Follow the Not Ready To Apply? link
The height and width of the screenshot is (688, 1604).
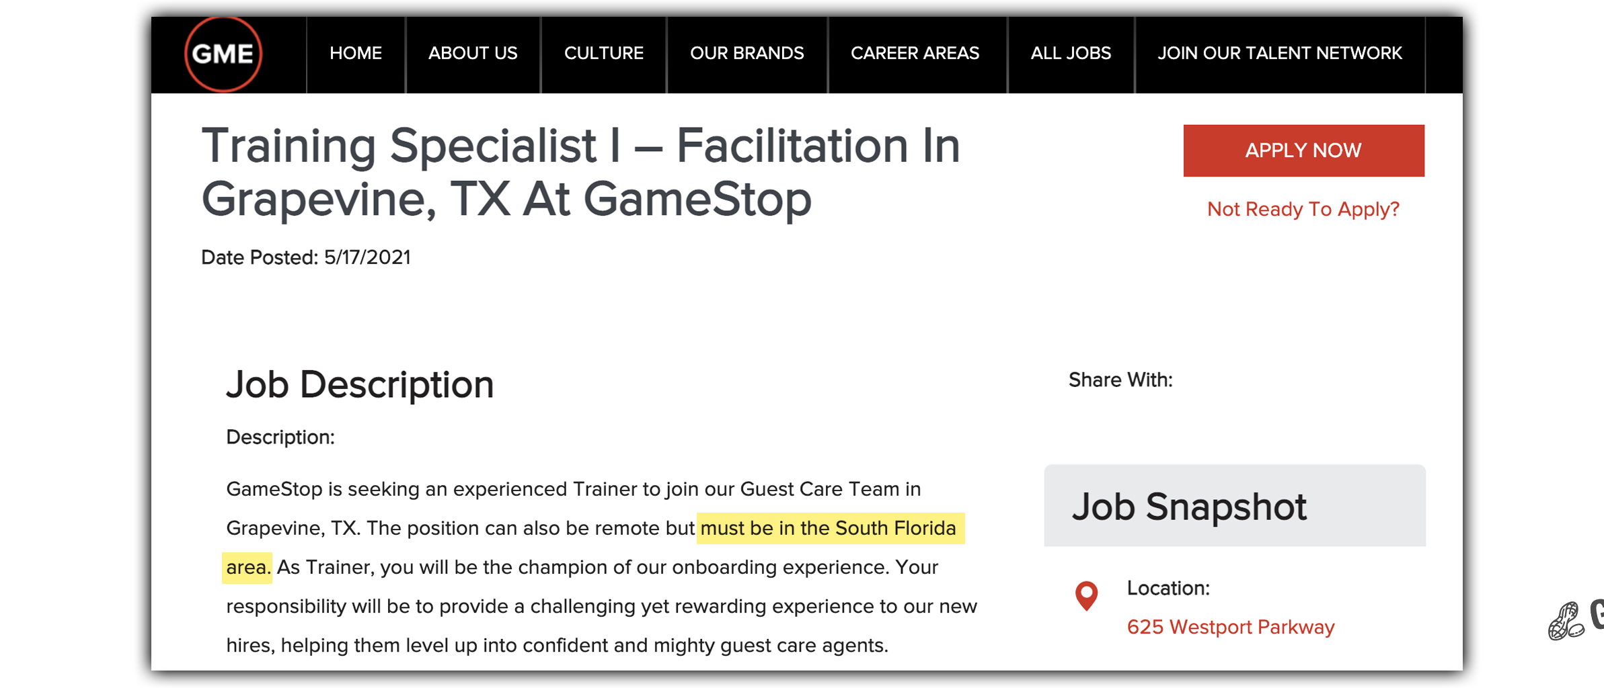(1303, 209)
